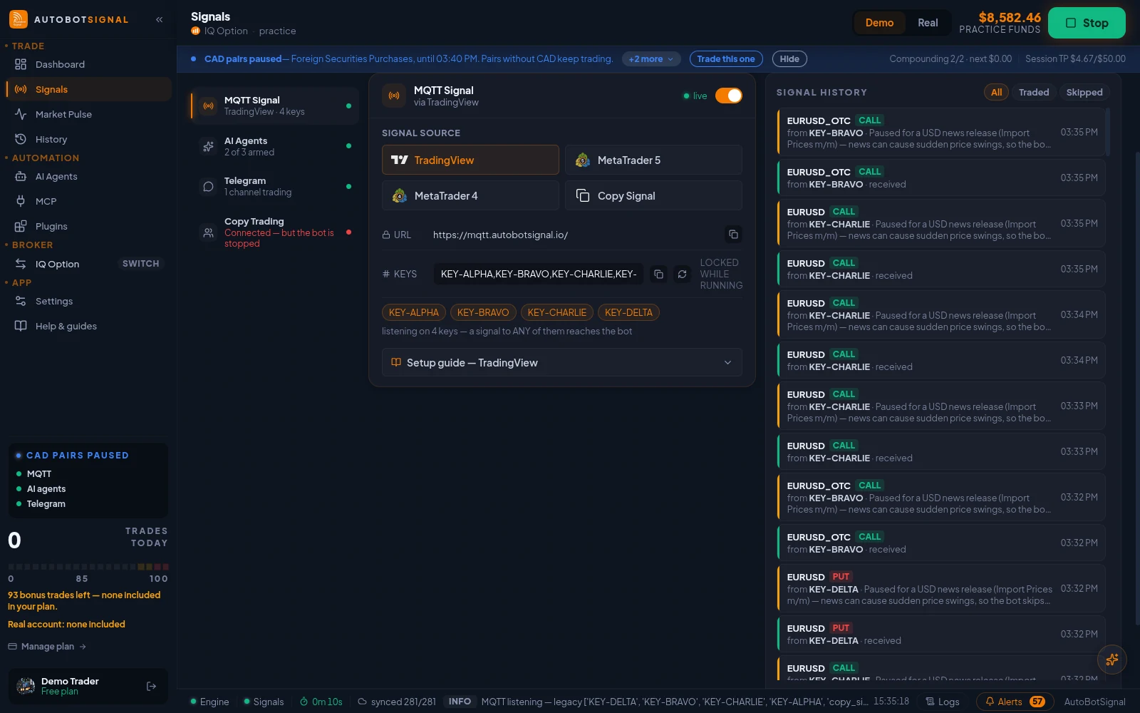Select the MetaTrader 4 signal source
1140x713 pixels.
pos(470,195)
